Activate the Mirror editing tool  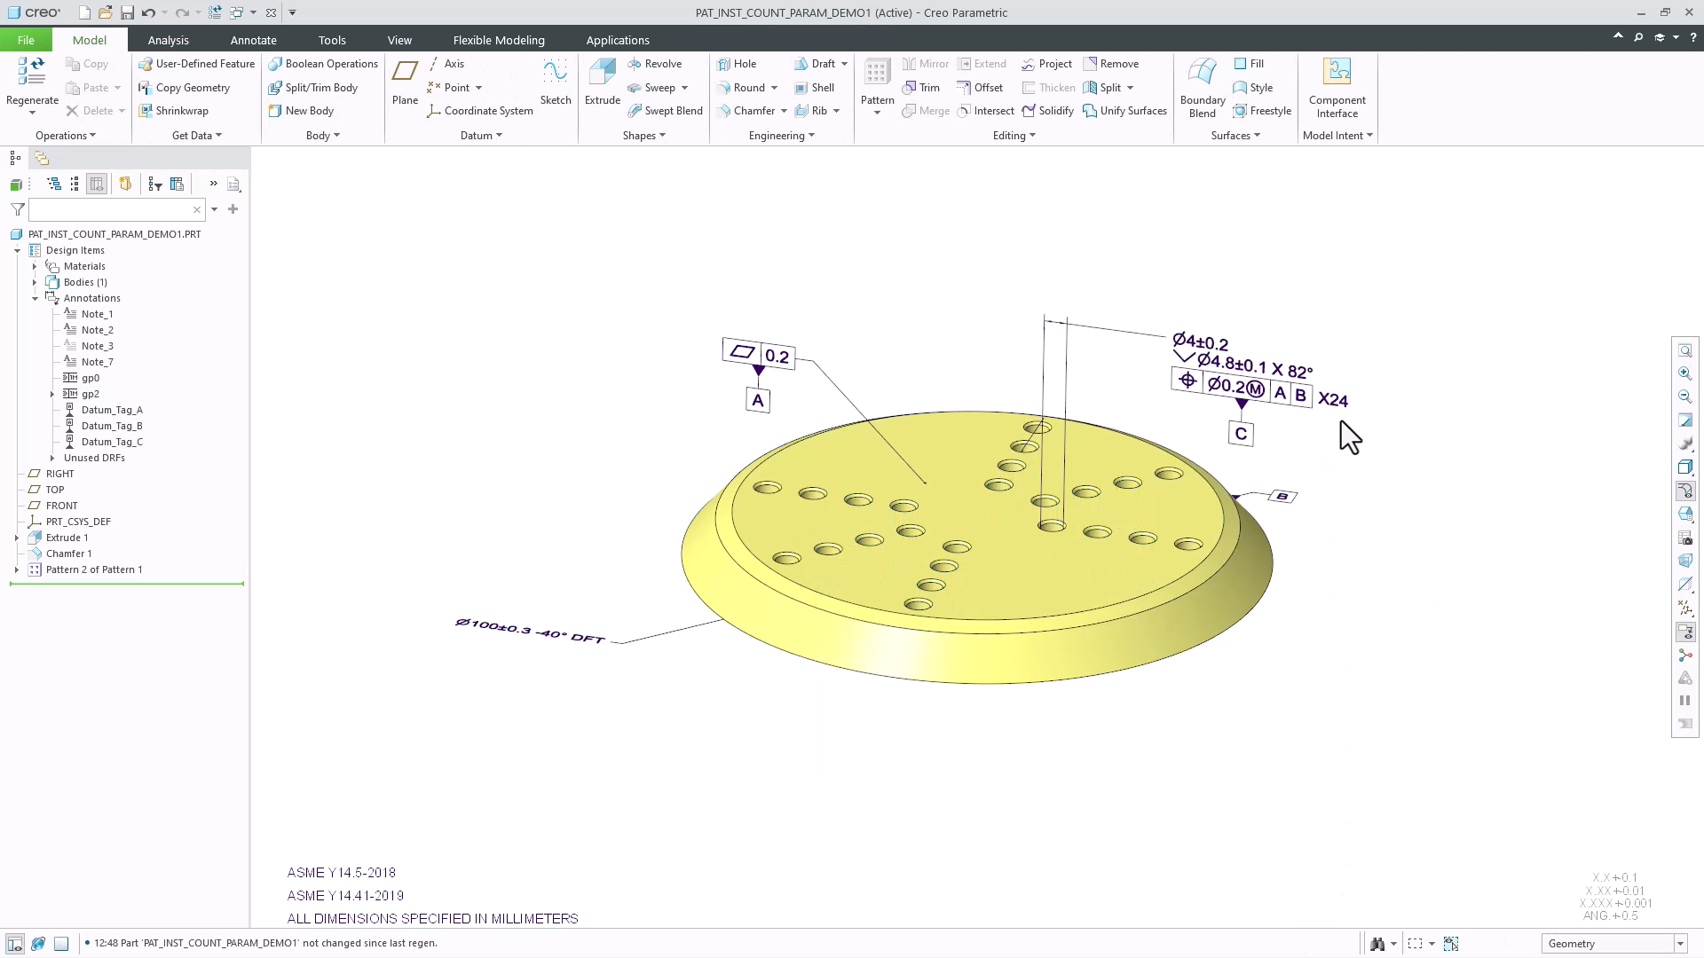(x=925, y=63)
